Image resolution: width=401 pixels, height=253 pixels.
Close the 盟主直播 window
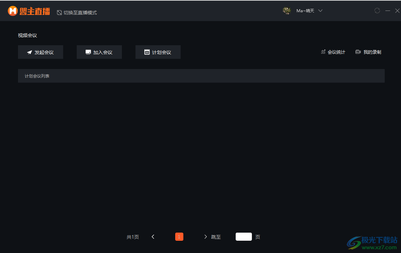pyautogui.click(x=397, y=11)
